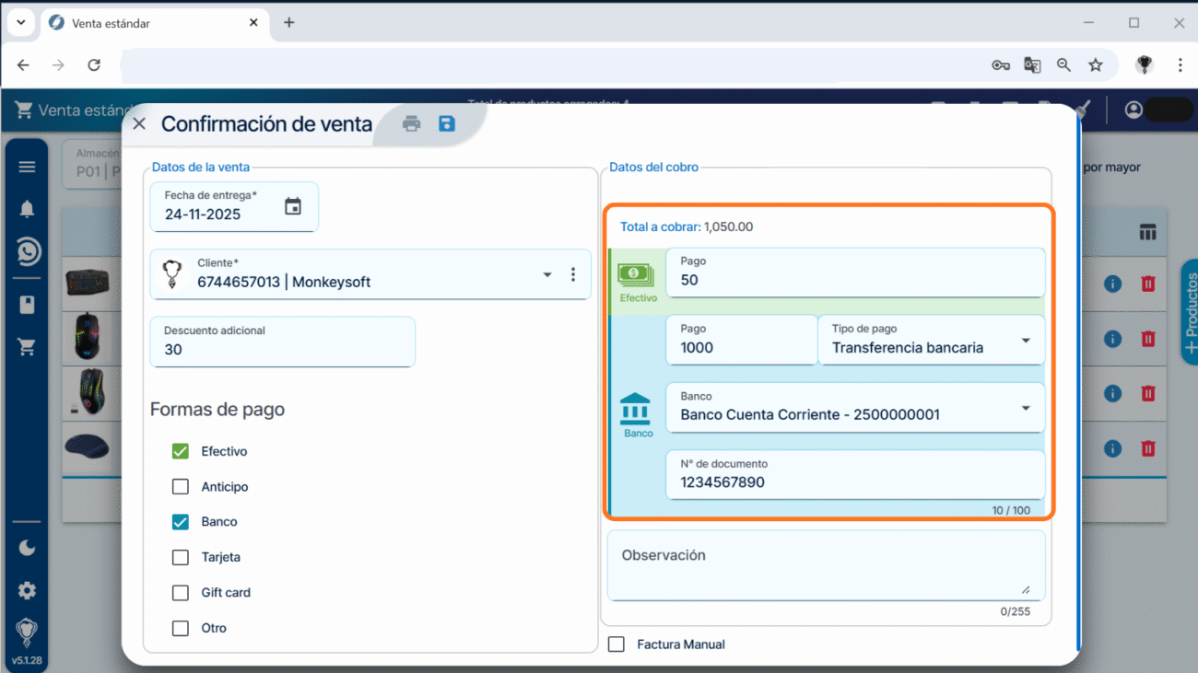This screenshot has height=673, width=1198.
Task: Expand the Cliente selector dropdown
Action: [x=547, y=275]
